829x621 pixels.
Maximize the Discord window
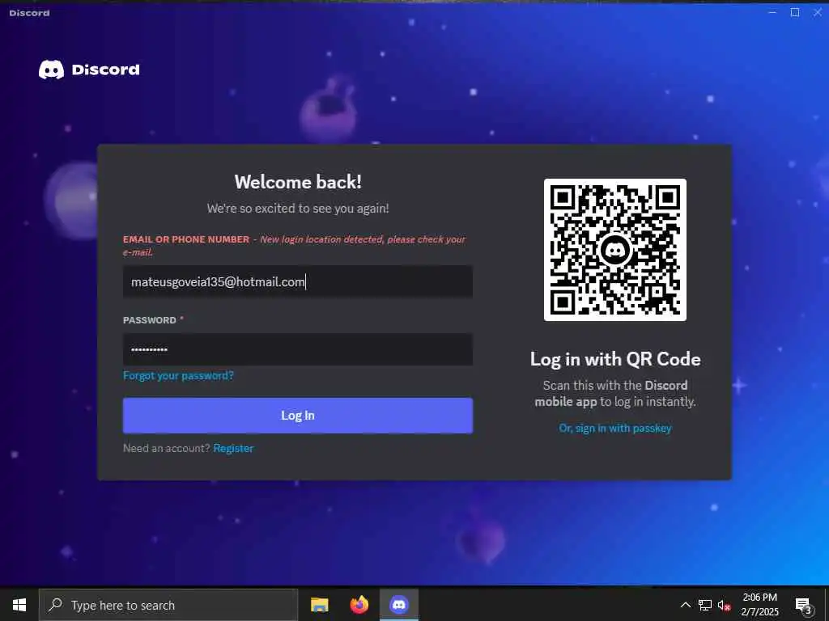click(795, 12)
